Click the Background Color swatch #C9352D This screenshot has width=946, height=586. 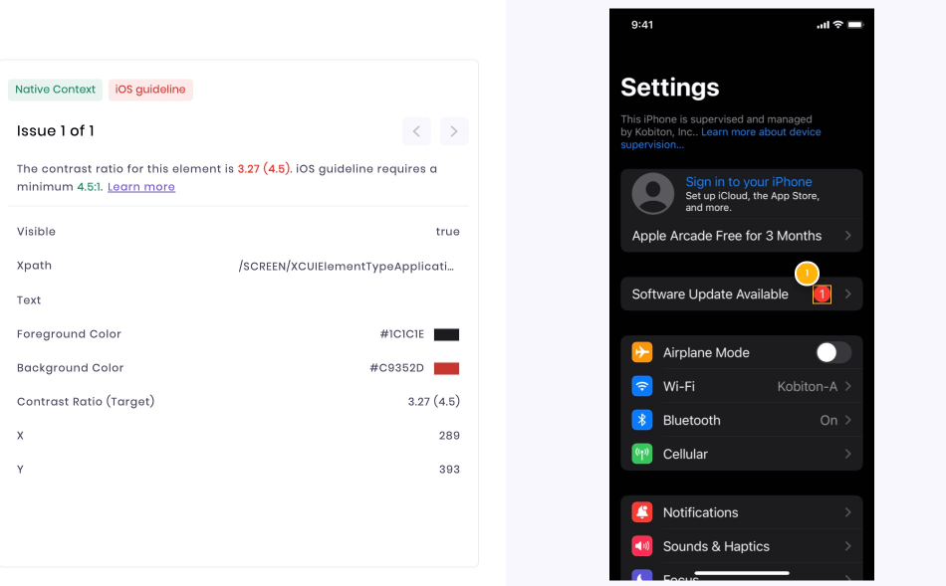[x=446, y=368]
